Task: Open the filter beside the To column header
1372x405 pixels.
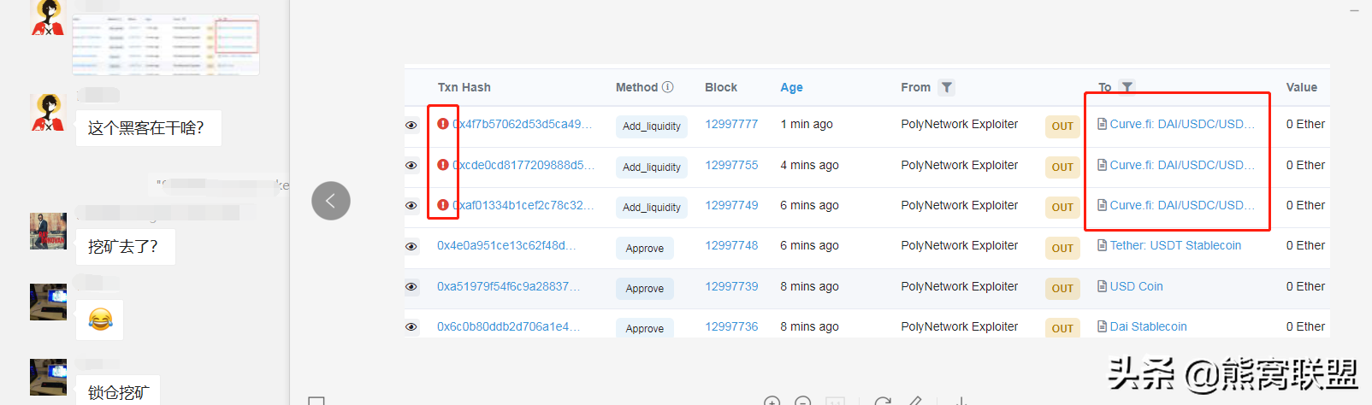Action: coord(1127,87)
